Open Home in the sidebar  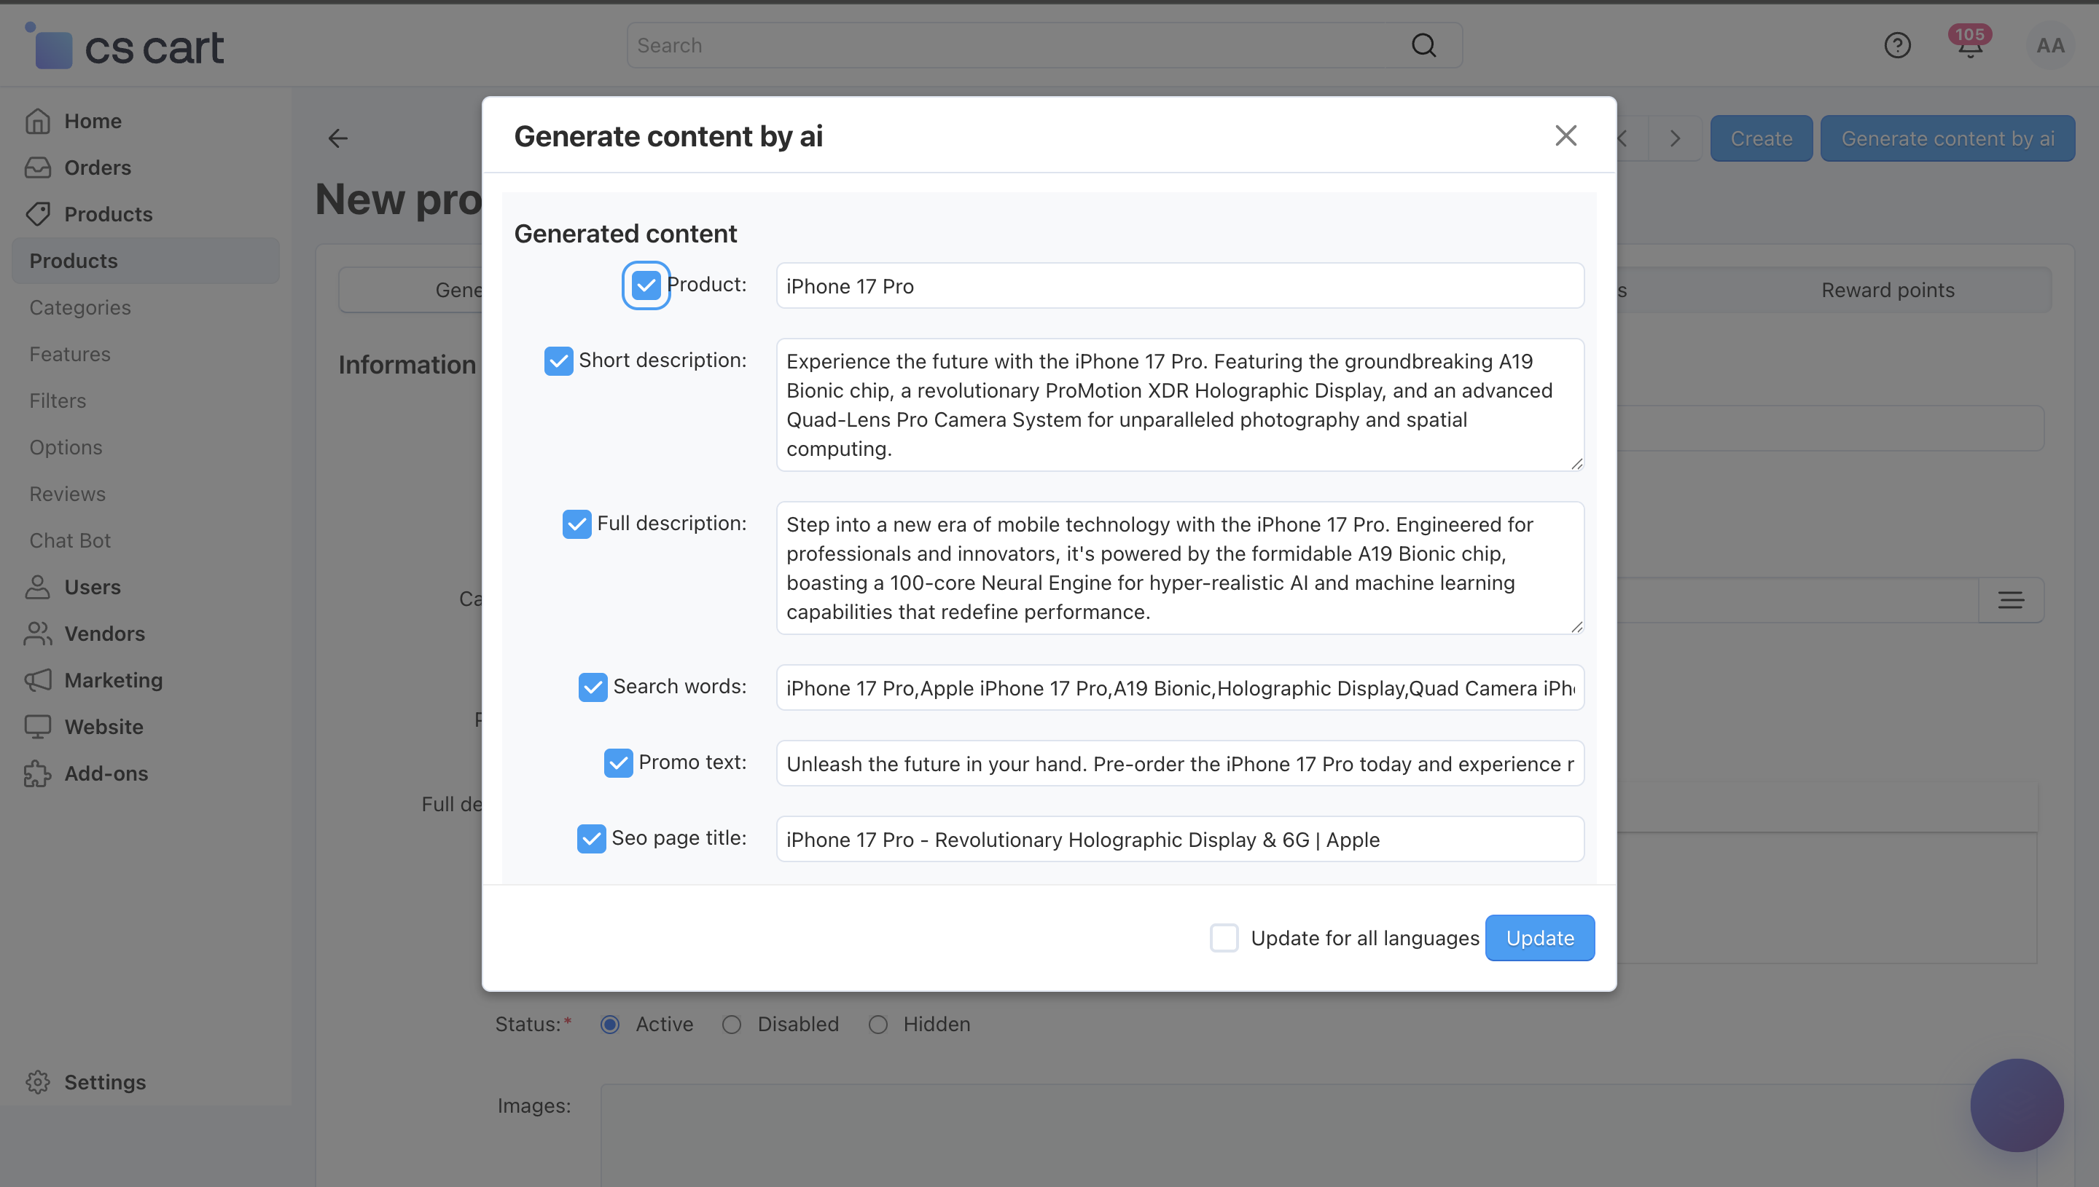tap(92, 121)
